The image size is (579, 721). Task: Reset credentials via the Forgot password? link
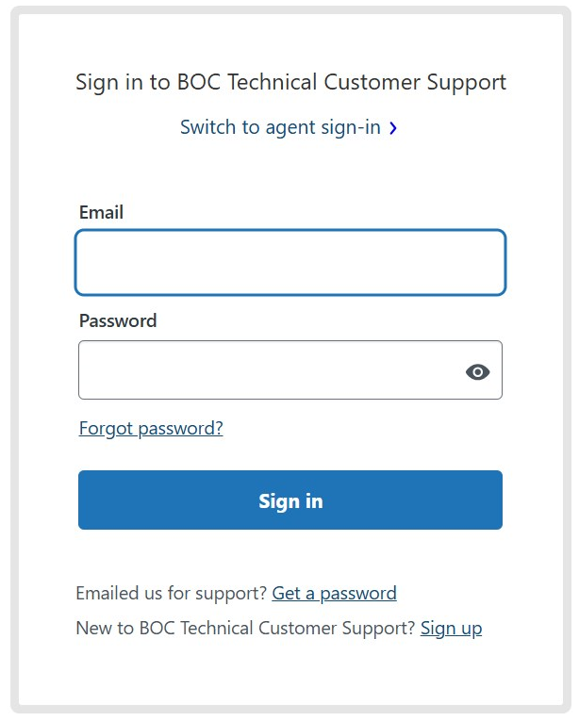(x=151, y=429)
